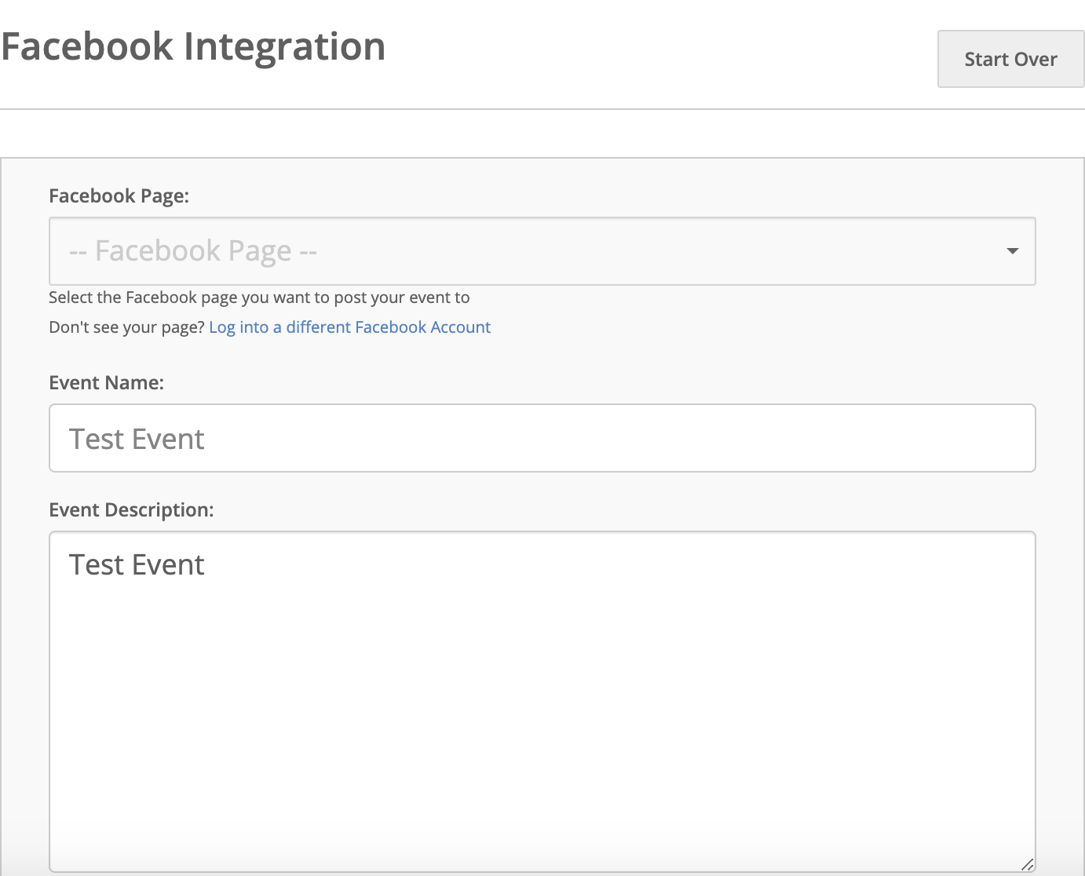The width and height of the screenshot is (1085, 876).
Task: Click inside the Event Description text area
Action: [x=542, y=702]
